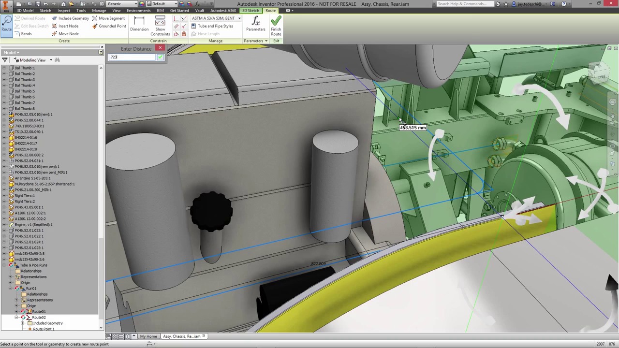619x348 pixels.
Task: Collapse the Route02 tree node
Action: coord(16,318)
